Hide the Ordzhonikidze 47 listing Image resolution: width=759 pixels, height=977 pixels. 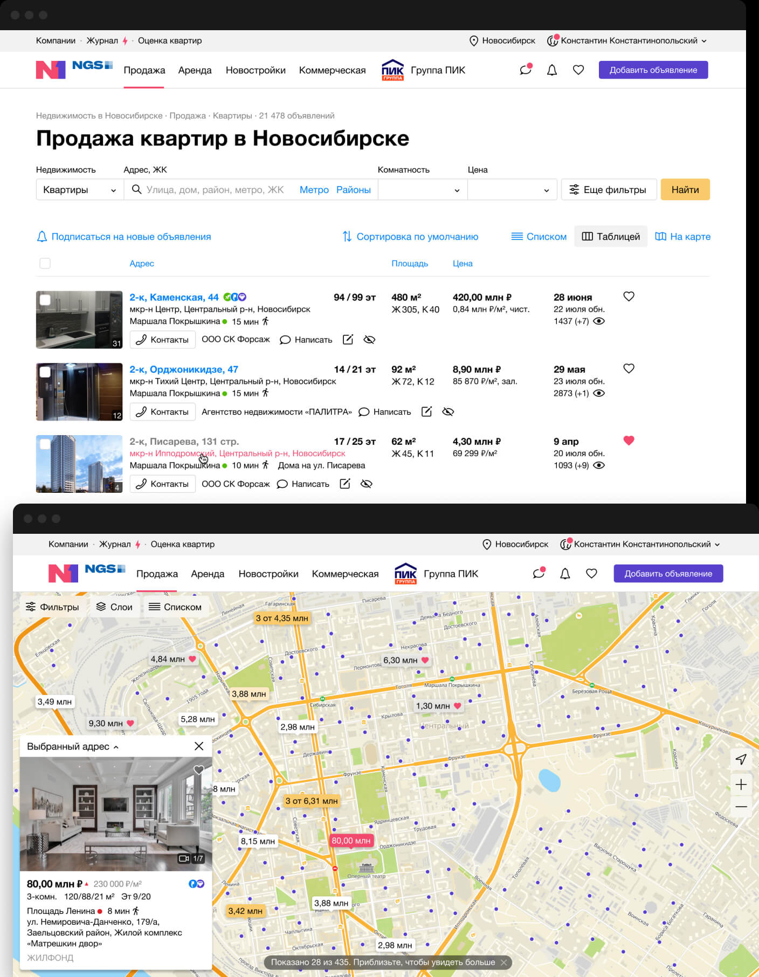pos(448,412)
